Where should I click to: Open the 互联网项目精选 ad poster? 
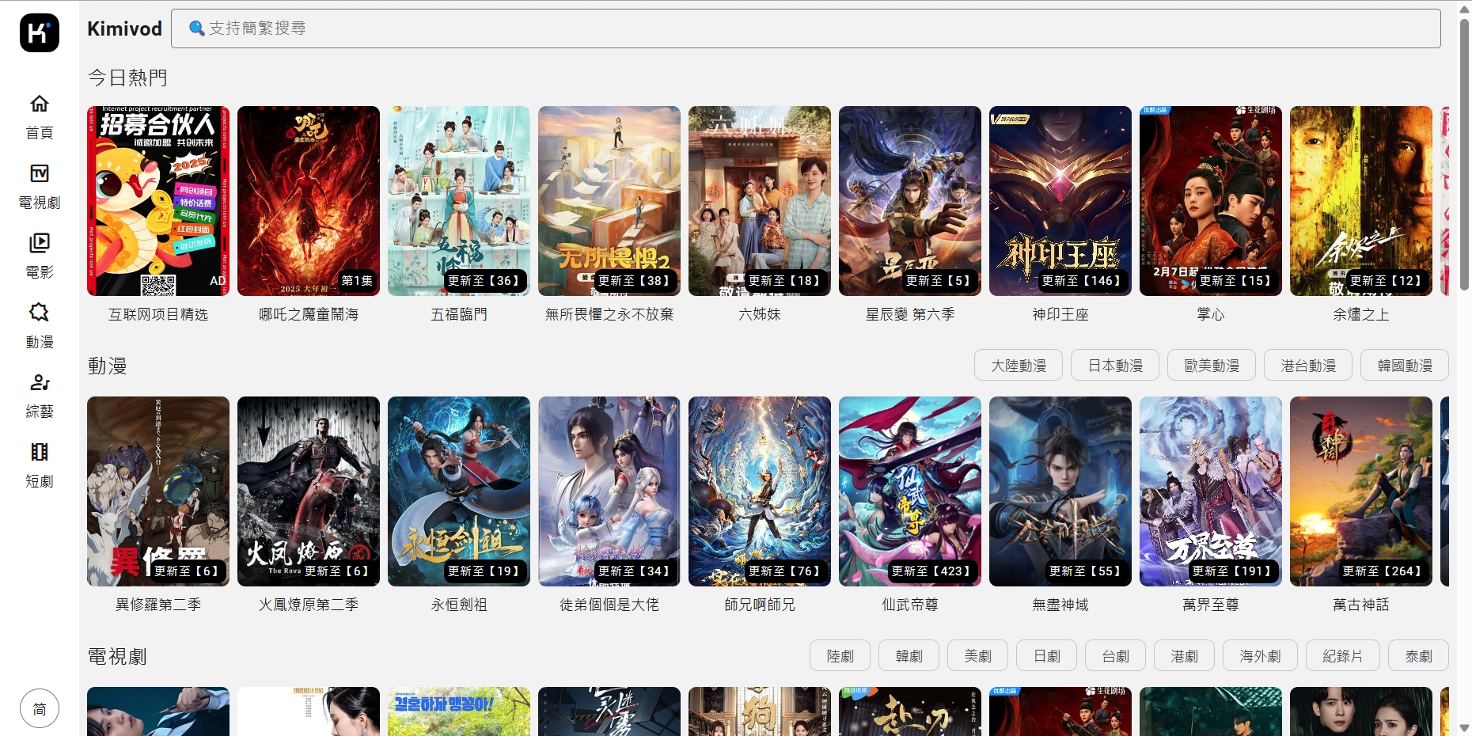(158, 201)
